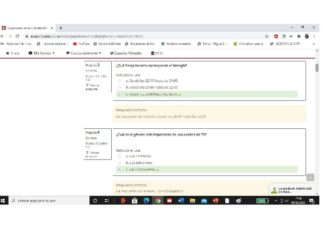Expand the Cursos anteriores dropdown
322x228 pixels.
(x=84, y=53)
